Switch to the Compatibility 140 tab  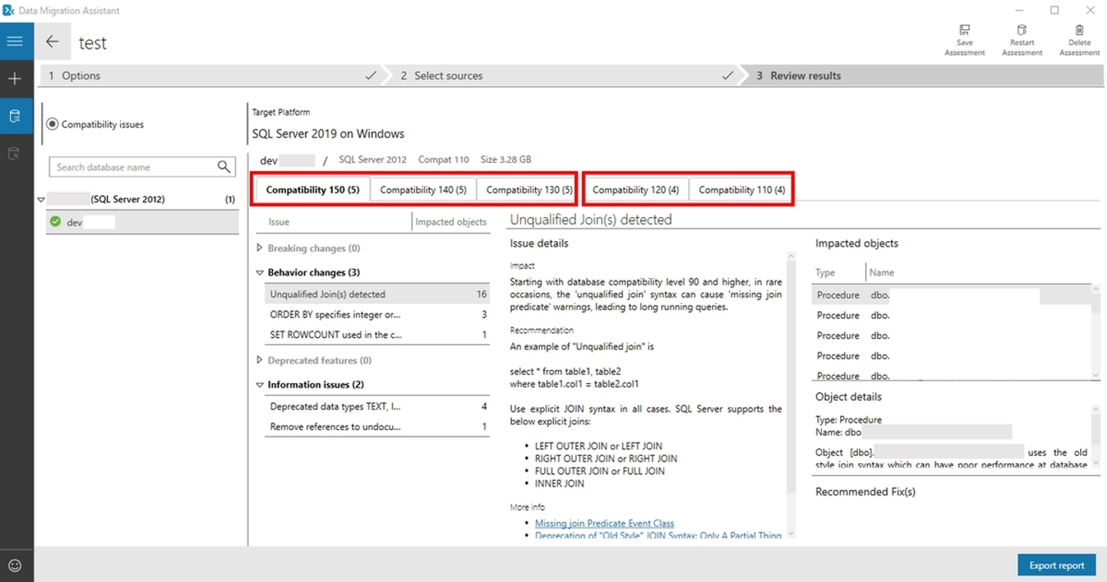pyautogui.click(x=423, y=190)
